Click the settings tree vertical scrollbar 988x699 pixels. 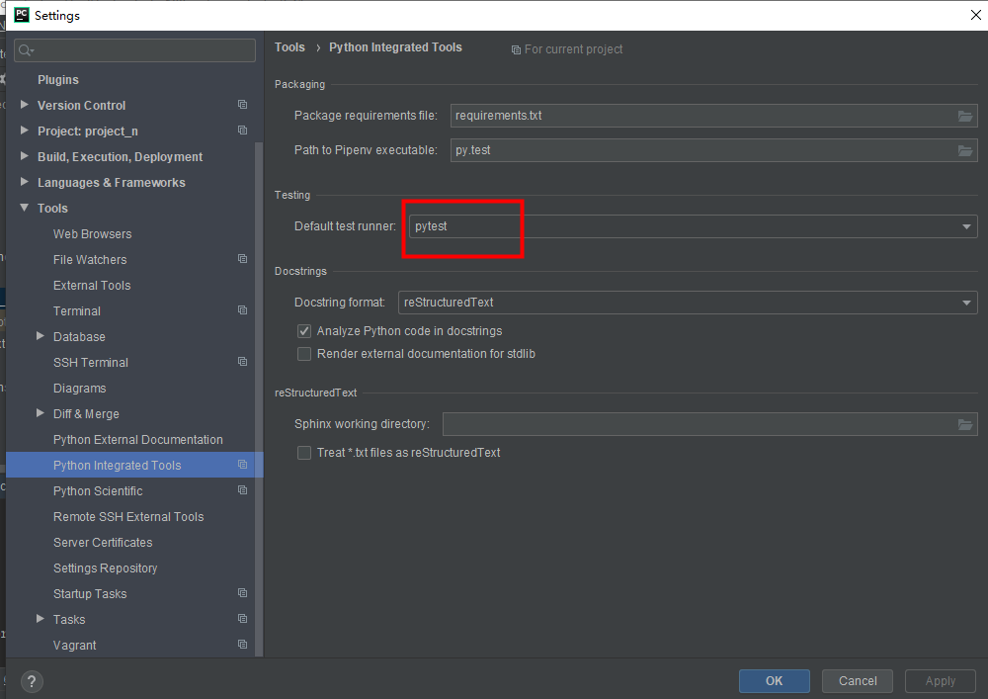point(258,399)
